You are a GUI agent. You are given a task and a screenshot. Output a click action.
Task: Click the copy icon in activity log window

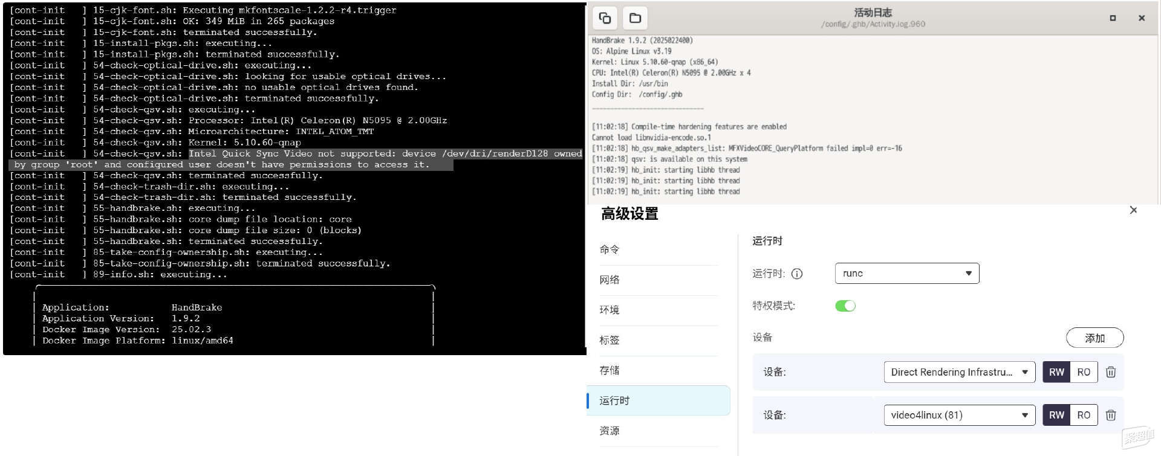tap(605, 18)
